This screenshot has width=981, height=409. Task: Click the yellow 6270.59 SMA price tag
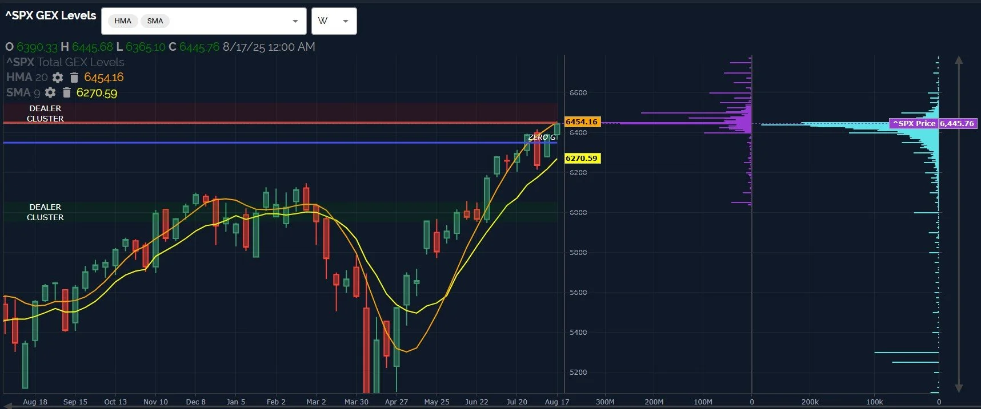point(582,158)
